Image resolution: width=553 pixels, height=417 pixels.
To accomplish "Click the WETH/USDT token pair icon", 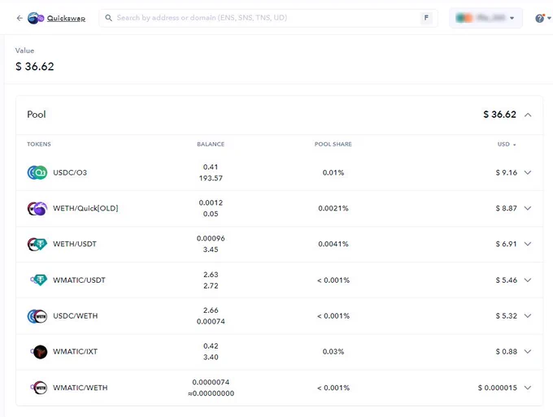I will pos(37,244).
